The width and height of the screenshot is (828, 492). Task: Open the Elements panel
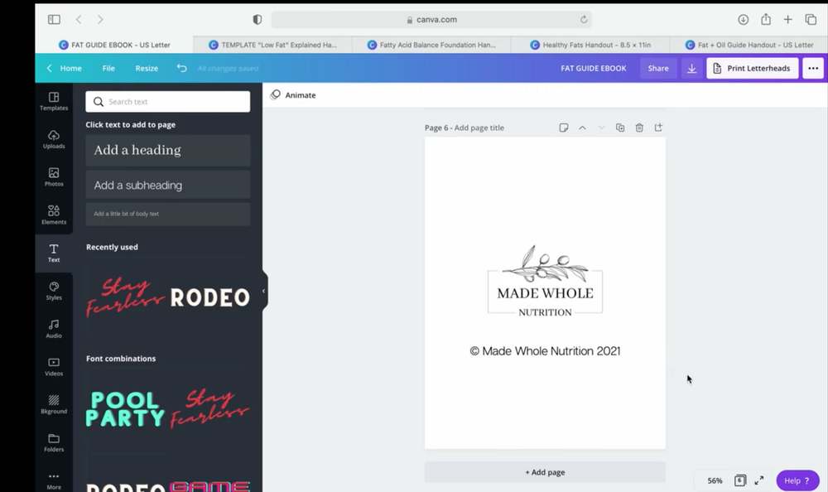click(53, 215)
